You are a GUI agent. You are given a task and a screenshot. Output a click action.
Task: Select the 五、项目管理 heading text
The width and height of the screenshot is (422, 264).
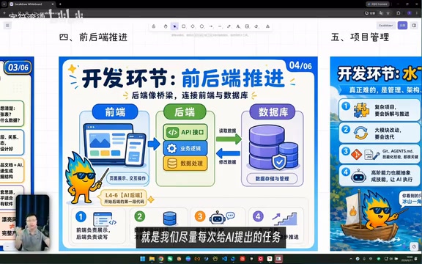pos(360,37)
